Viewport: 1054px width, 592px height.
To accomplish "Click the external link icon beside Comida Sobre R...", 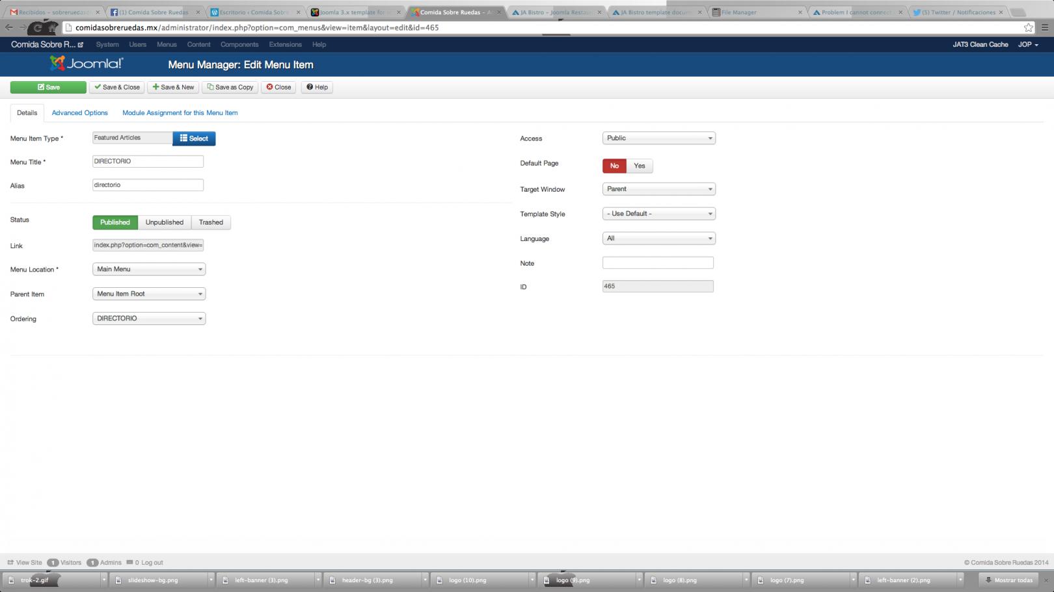I will [81, 45].
